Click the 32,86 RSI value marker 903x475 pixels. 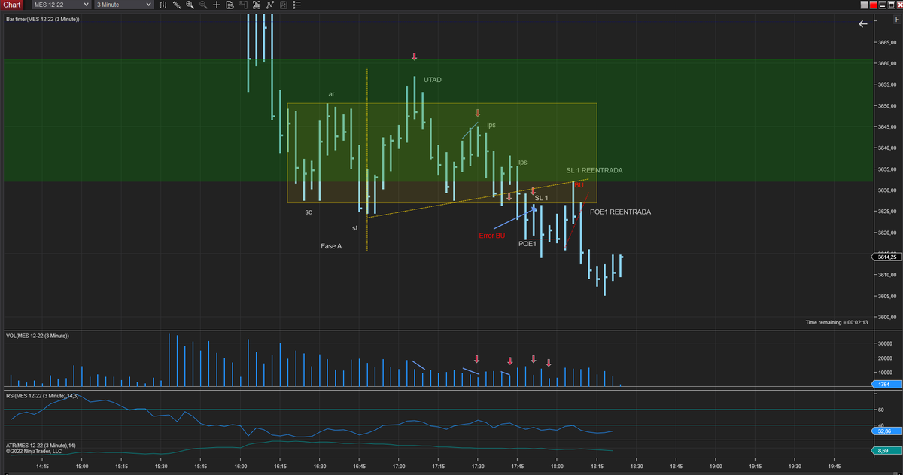point(886,431)
